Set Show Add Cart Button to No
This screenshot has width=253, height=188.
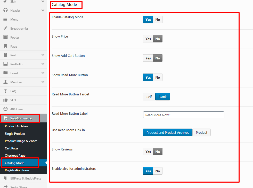[x=158, y=58]
